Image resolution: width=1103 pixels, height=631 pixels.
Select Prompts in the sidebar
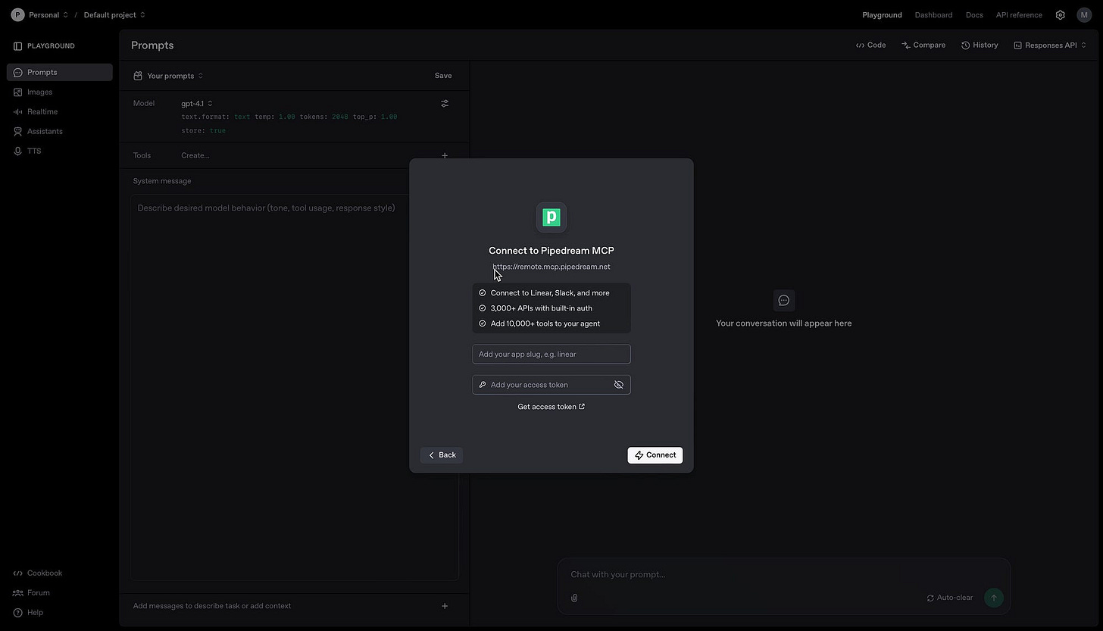[60, 73]
